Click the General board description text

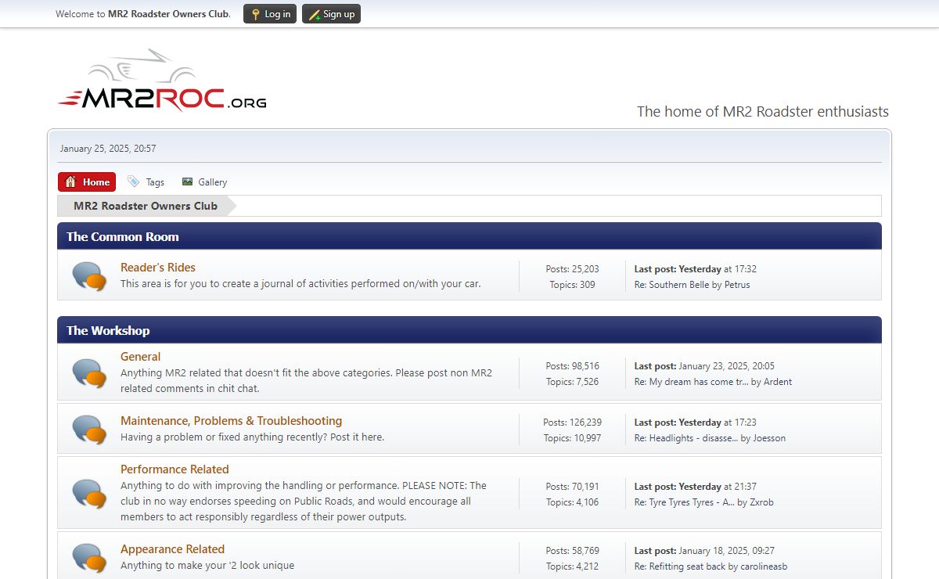[307, 380]
